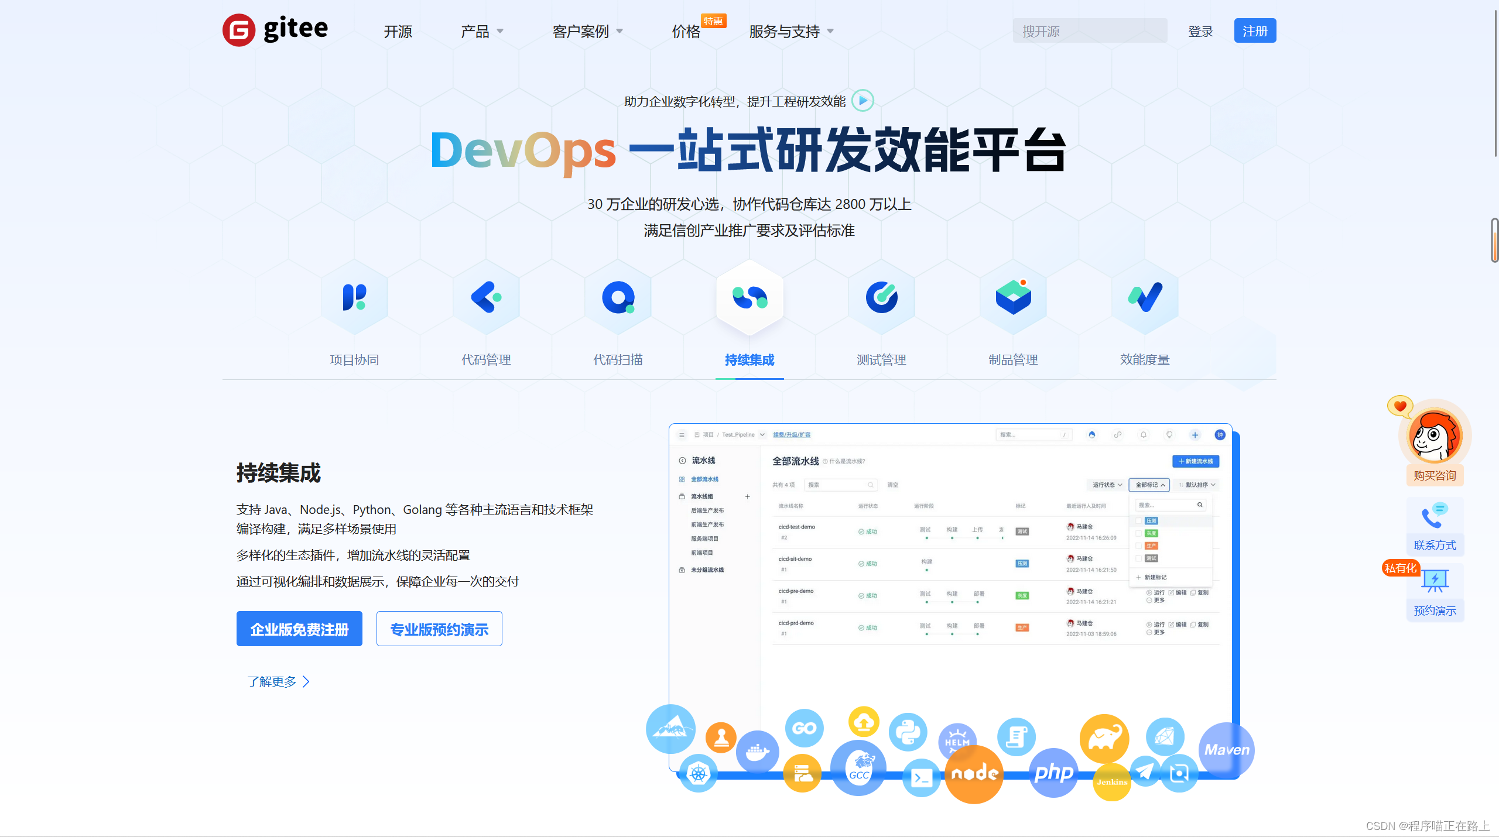Screen dimensions: 1499x837
Task: Check the 压测 tag checkbox in the filter
Action: [1139, 520]
